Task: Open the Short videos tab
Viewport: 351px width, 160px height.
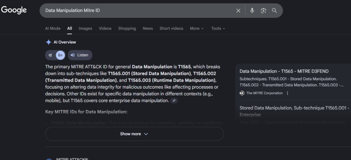Action: [171, 28]
